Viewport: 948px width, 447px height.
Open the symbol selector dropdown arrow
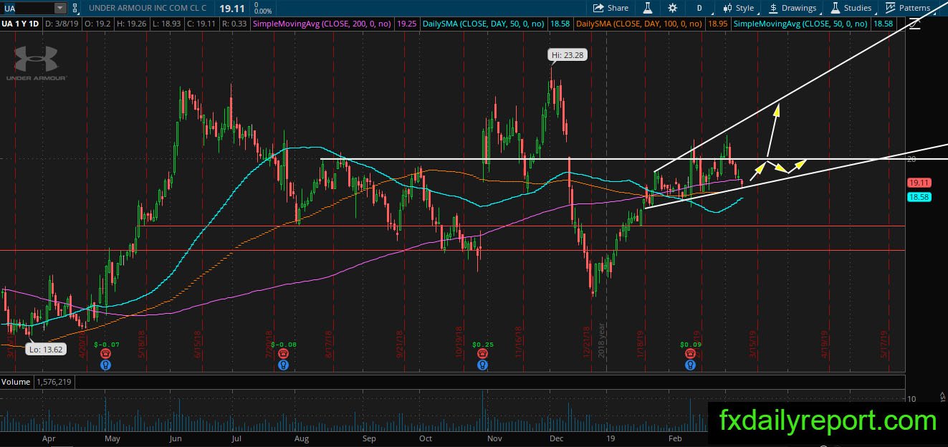[59, 9]
